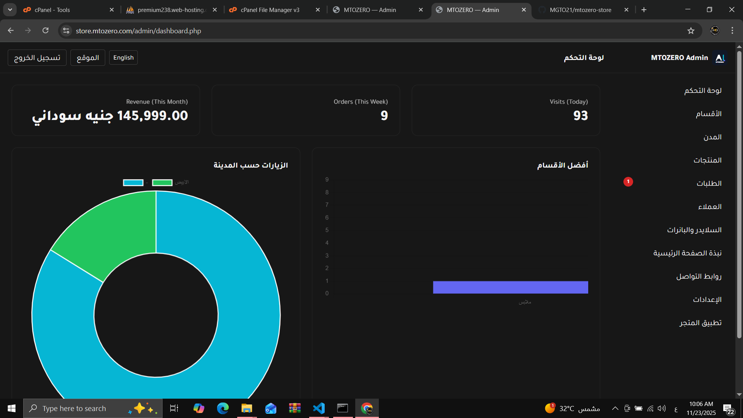Viewport: 743px width, 418px height.
Task: Click the red orders notification badge
Action: pyautogui.click(x=628, y=182)
